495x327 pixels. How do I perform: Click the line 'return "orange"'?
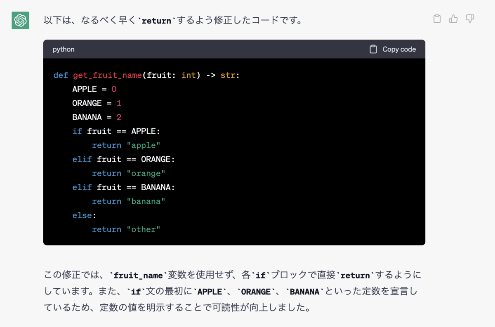click(x=129, y=173)
